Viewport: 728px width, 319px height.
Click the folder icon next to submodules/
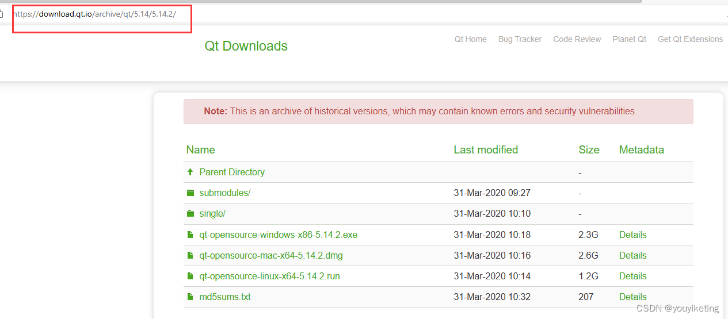pyautogui.click(x=190, y=193)
